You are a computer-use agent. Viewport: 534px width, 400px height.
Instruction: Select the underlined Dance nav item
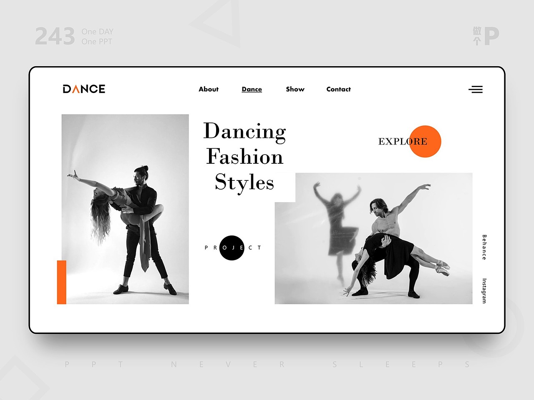coord(252,89)
